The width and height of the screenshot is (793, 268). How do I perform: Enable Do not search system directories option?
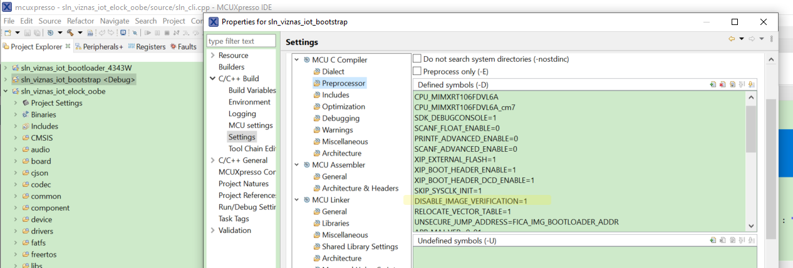(417, 59)
